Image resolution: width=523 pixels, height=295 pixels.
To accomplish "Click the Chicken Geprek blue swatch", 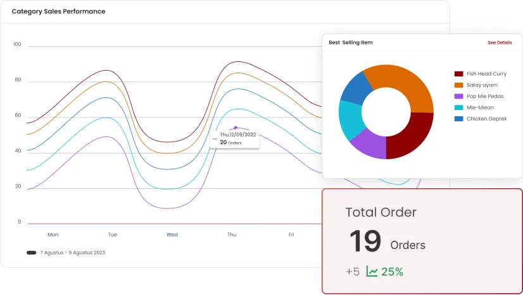I will [458, 119].
